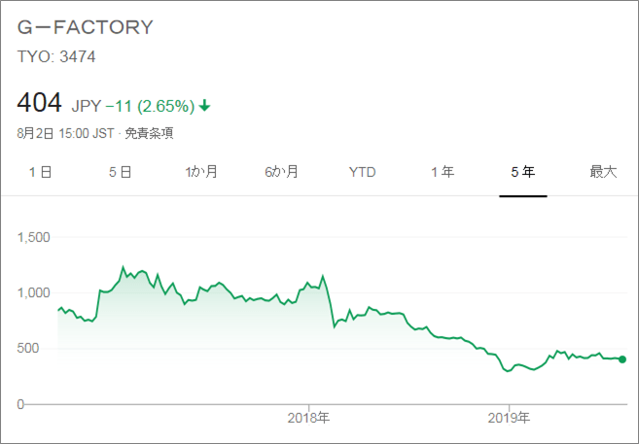The height and width of the screenshot is (444, 639).
Task: Select the YTD range tab
Action: coord(362,172)
